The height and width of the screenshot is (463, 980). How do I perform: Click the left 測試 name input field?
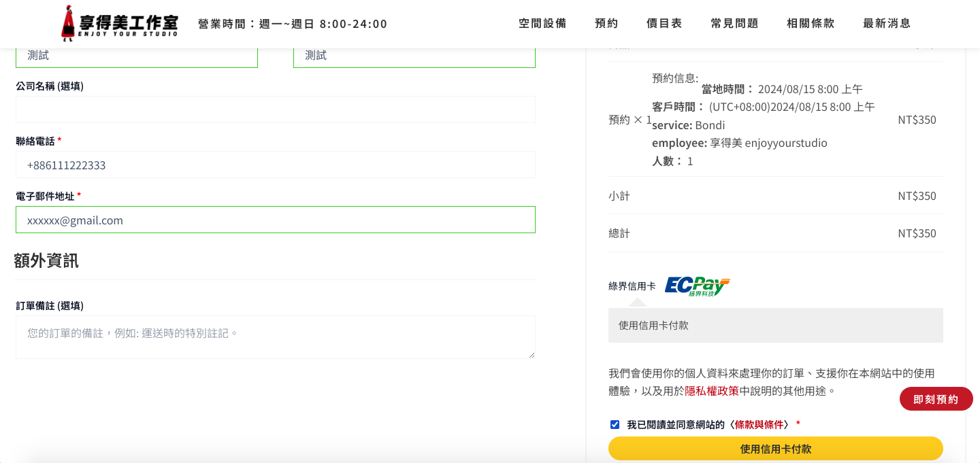[x=136, y=56]
